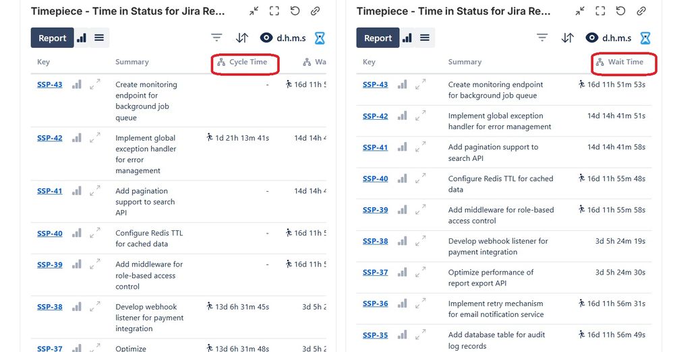Show chart for SSP-35 in right panel
673x352 pixels.
pos(402,335)
